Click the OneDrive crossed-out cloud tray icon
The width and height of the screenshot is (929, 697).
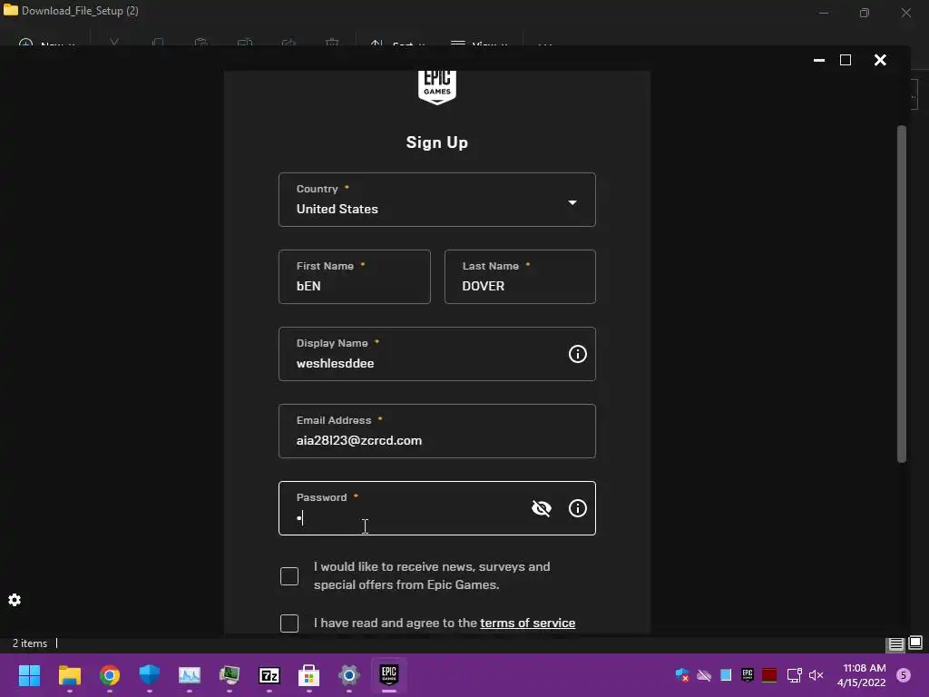[x=704, y=675]
